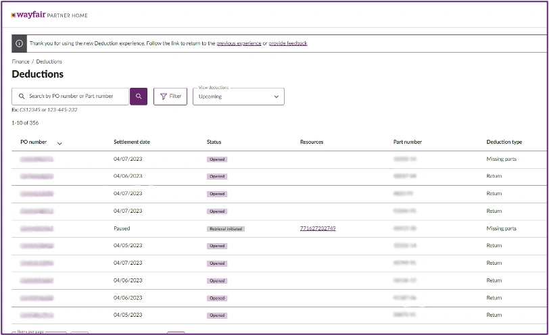Click the Settlement date column header
Image resolution: width=549 pixels, height=335 pixels.
pyautogui.click(x=132, y=142)
